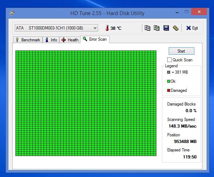This screenshot has height=177, width=214.
Task: Select the Error Scan tab
Action: 95,39
